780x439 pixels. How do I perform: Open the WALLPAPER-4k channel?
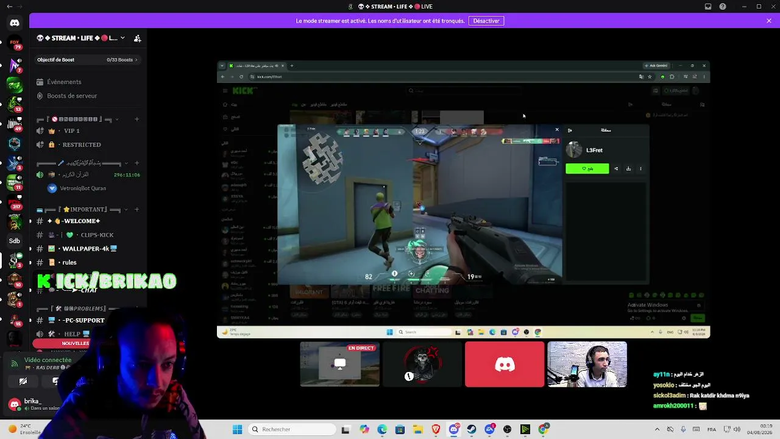pos(88,249)
